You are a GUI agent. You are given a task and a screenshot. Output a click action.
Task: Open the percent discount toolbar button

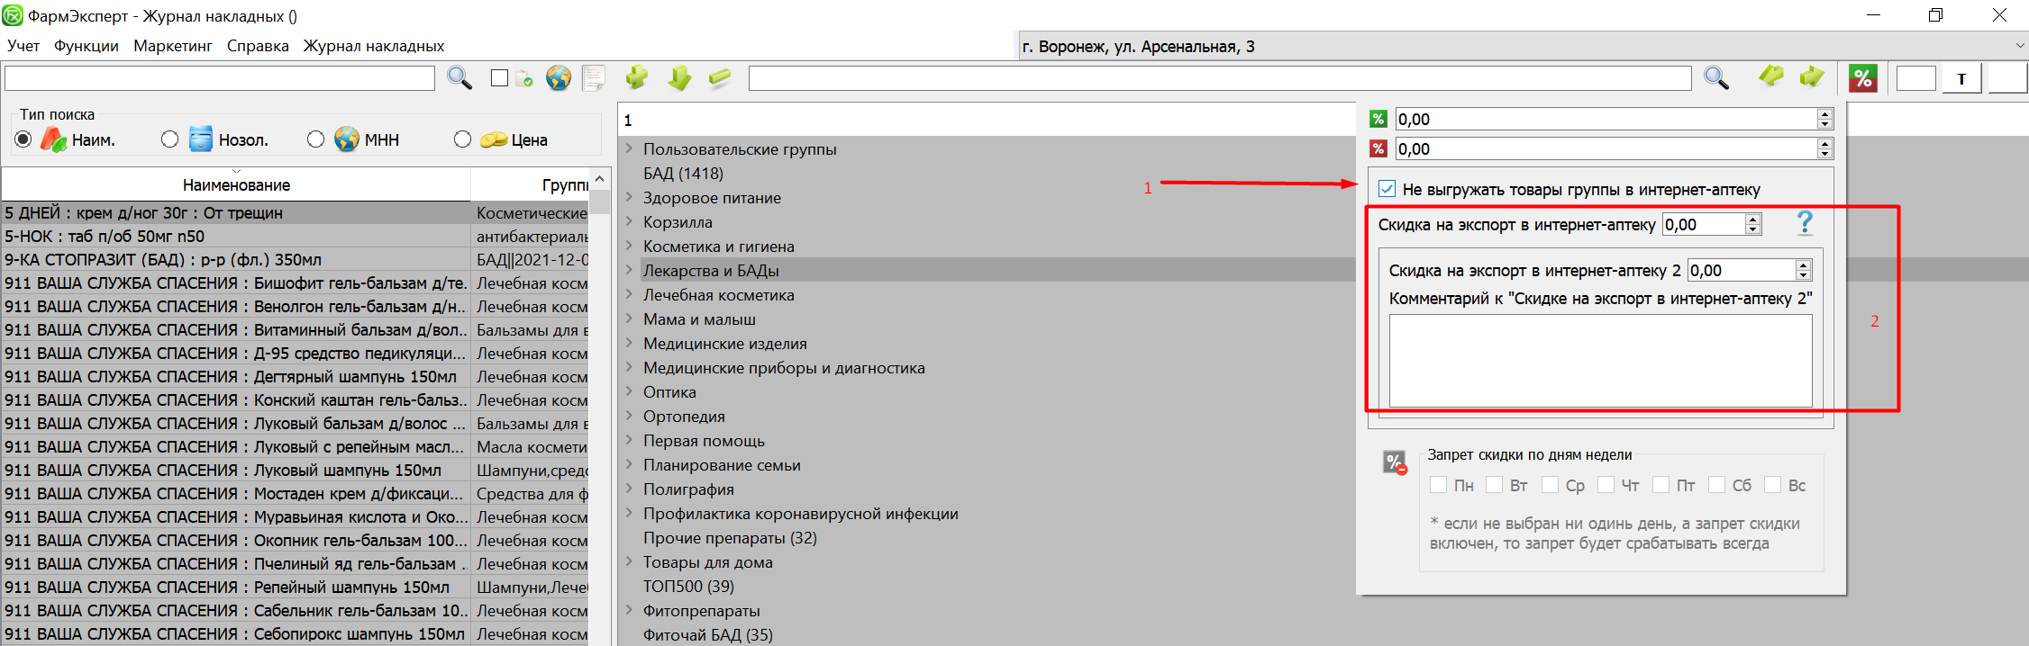coord(1862,78)
